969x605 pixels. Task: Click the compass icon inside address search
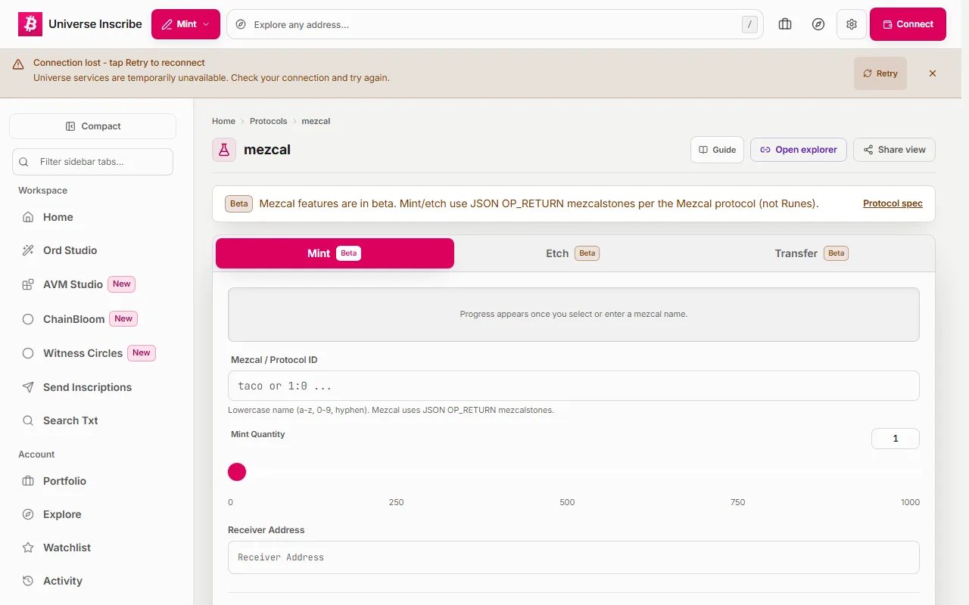tap(241, 24)
